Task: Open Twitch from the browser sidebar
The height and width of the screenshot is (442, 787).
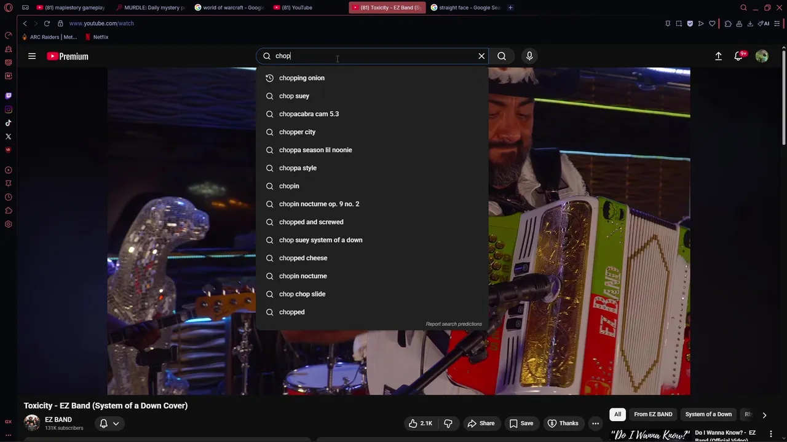Action: (x=8, y=96)
